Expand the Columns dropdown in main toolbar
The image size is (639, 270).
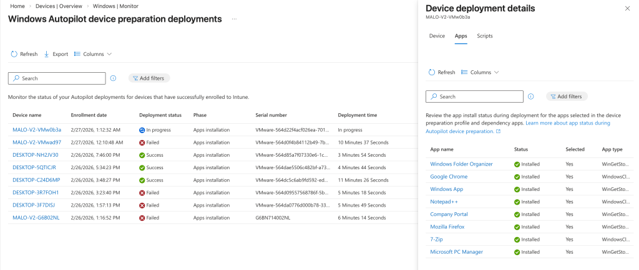pos(93,54)
